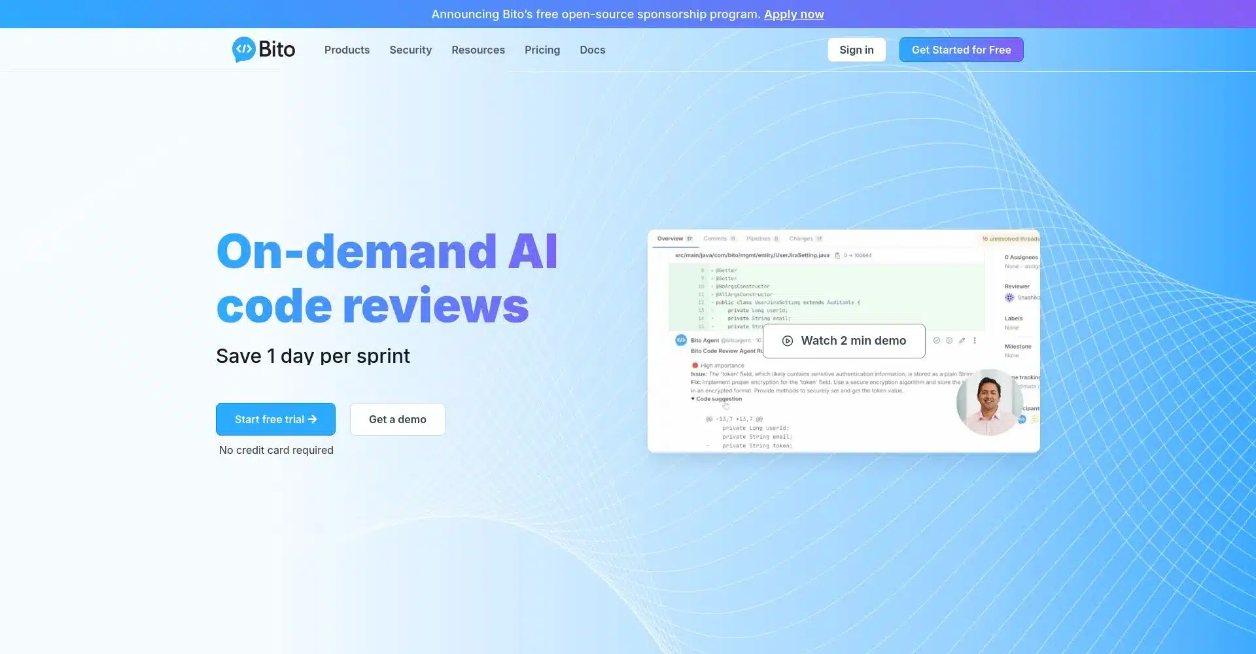Click the Sign in button
The height and width of the screenshot is (654, 1256).
point(856,50)
